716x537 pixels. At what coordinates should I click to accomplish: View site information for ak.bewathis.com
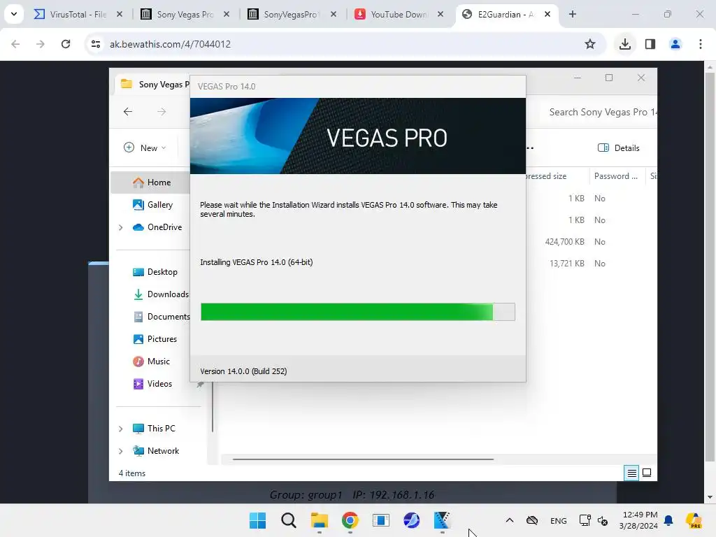95,44
